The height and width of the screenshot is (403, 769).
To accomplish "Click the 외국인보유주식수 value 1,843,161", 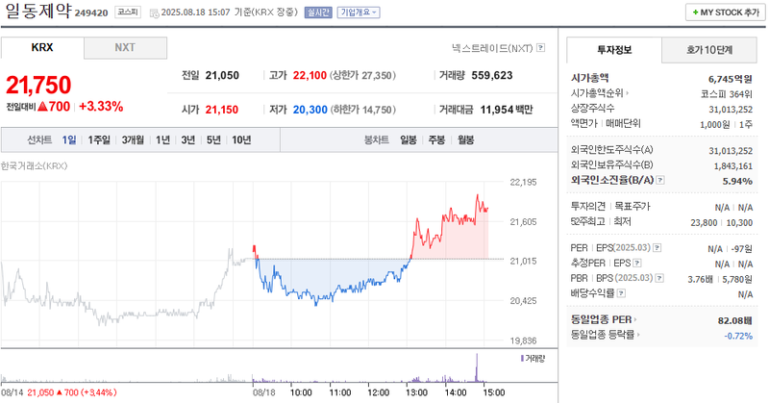I will coord(733,166).
